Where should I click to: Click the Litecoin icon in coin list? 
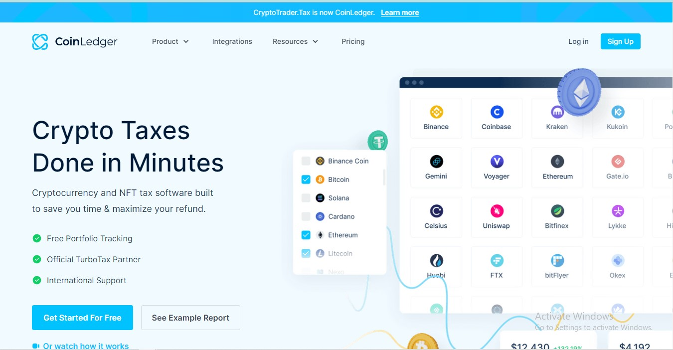coord(320,253)
